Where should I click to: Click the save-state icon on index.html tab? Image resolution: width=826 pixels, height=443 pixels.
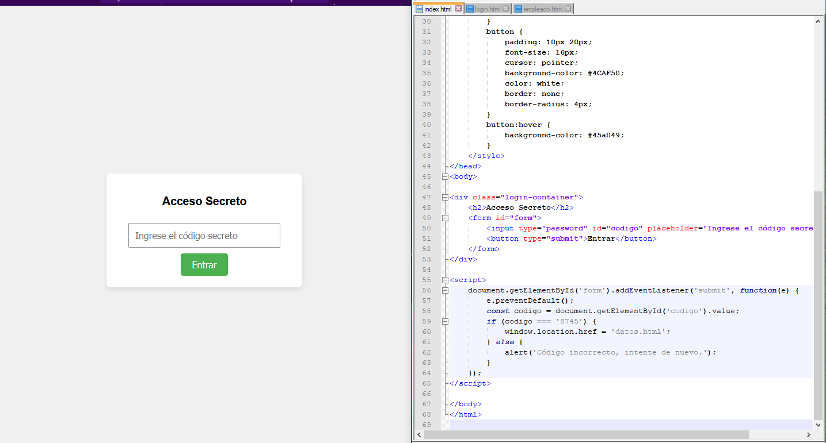pos(419,9)
